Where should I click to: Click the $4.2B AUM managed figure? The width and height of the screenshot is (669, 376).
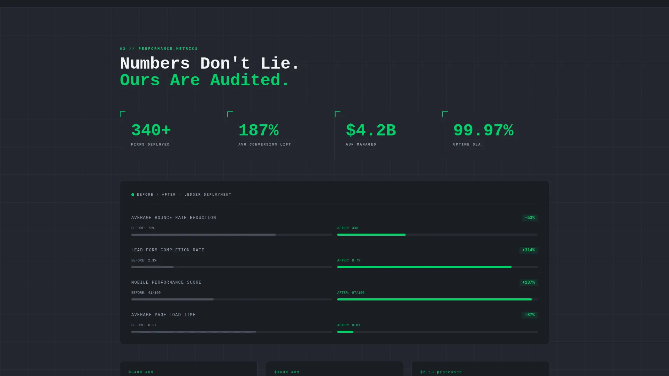point(371,131)
